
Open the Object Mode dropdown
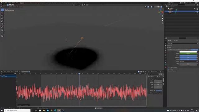pyautogui.click(x=5, y=7)
